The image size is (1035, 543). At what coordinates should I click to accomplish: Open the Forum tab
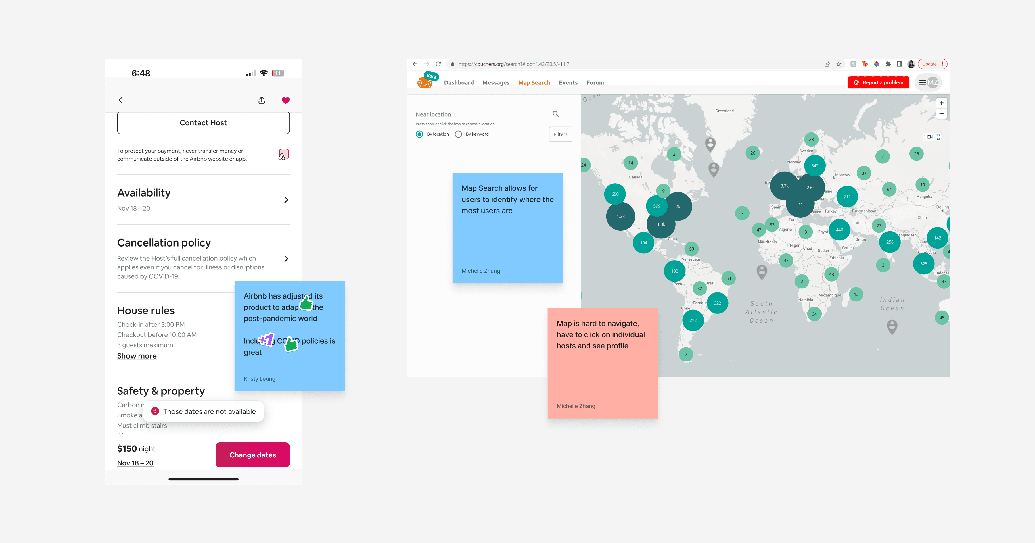(595, 82)
